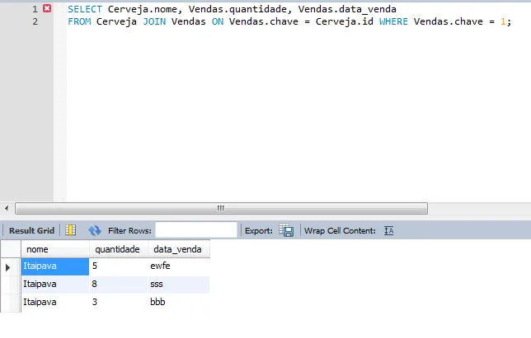Sort by the quantidade column header

(118, 249)
